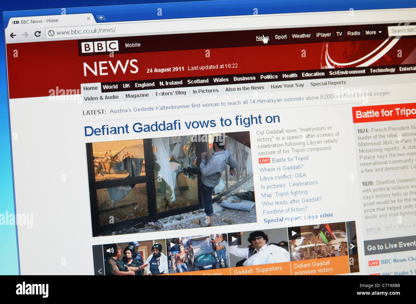The width and height of the screenshot is (416, 304).
Task: Click the Mobile link beside BBC logo
Action: (132, 45)
